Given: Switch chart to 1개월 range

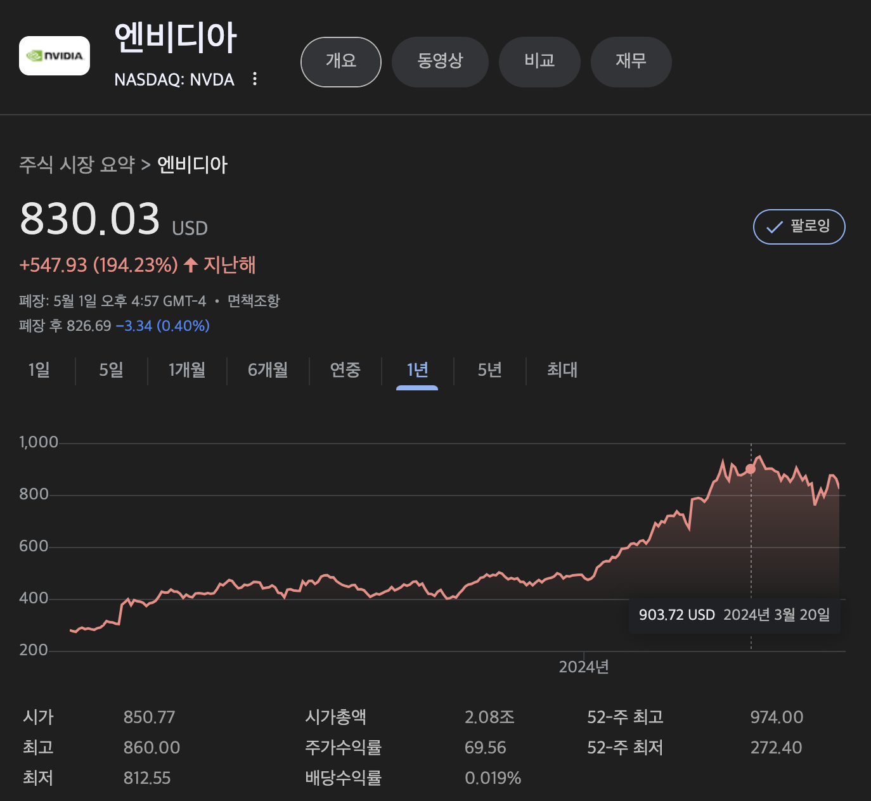Looking at the screenshot, I should [x=187, y=370].
